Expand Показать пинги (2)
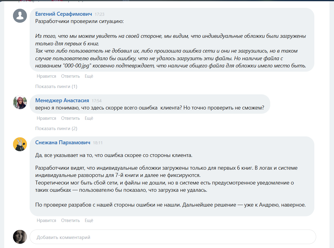This screenshot has height=248, width=334. pos(56,129)
